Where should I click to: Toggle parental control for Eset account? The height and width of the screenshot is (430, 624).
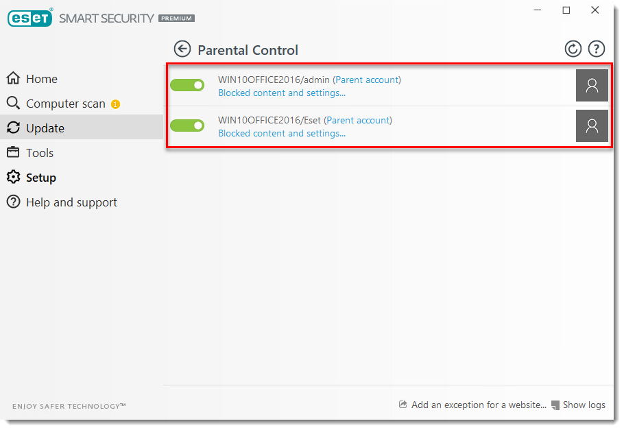(187, 126)
